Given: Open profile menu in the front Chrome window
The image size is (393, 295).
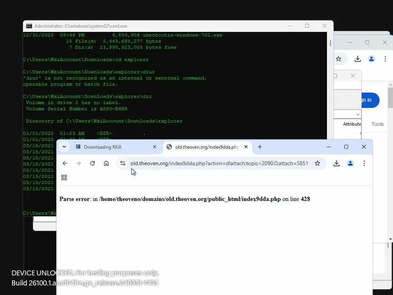Looking at the screenshot, I should (350, 163).
